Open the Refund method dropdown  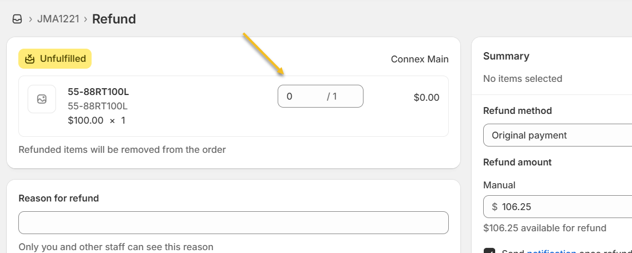tap(555, 135)
